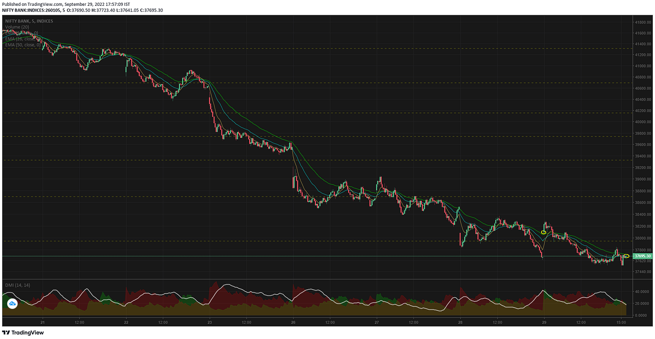
Task: Click the blue cloud chart logo icon
Action: coord(12,304)
